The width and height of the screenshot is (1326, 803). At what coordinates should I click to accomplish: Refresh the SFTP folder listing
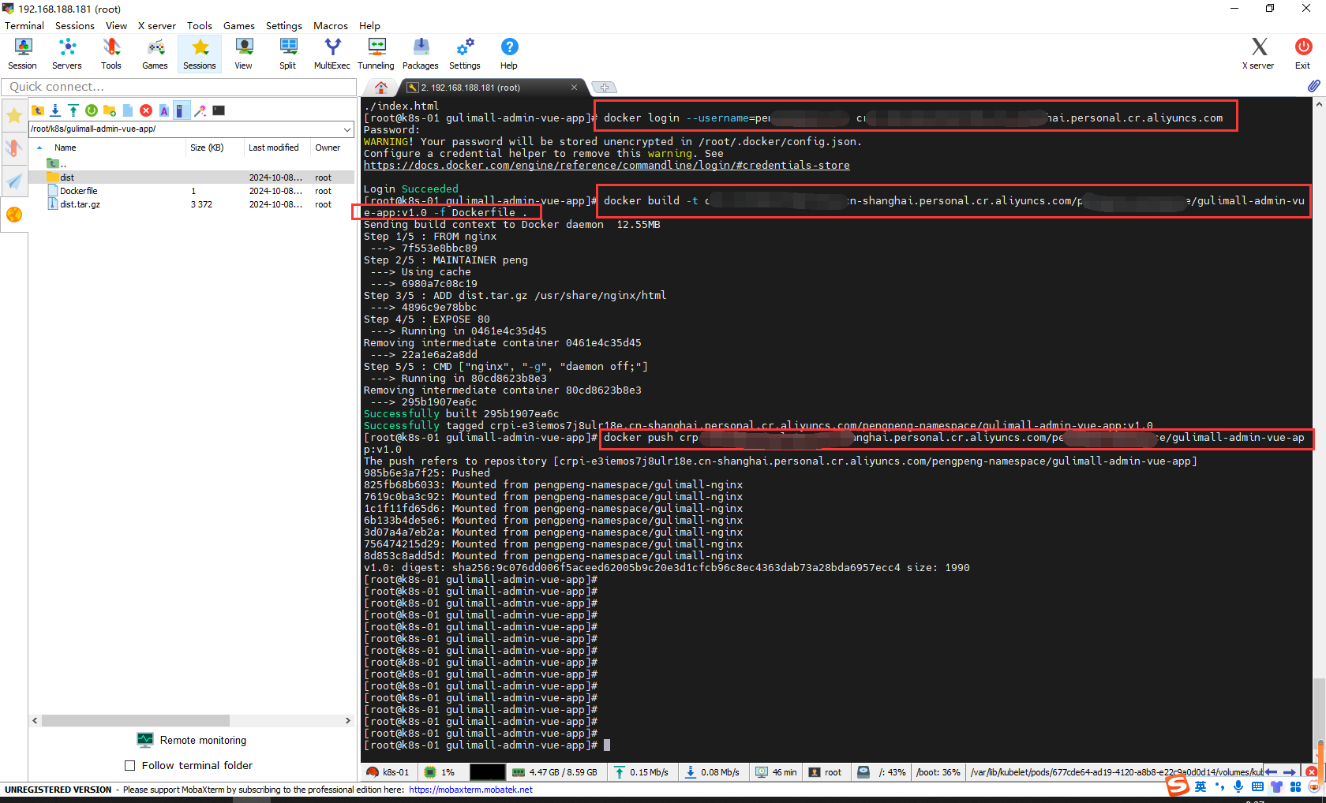point(92,110)
